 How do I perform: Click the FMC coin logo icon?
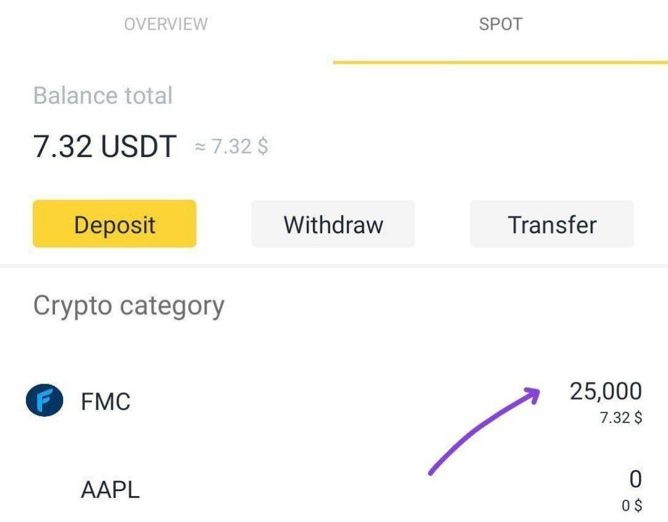(45, 401)
